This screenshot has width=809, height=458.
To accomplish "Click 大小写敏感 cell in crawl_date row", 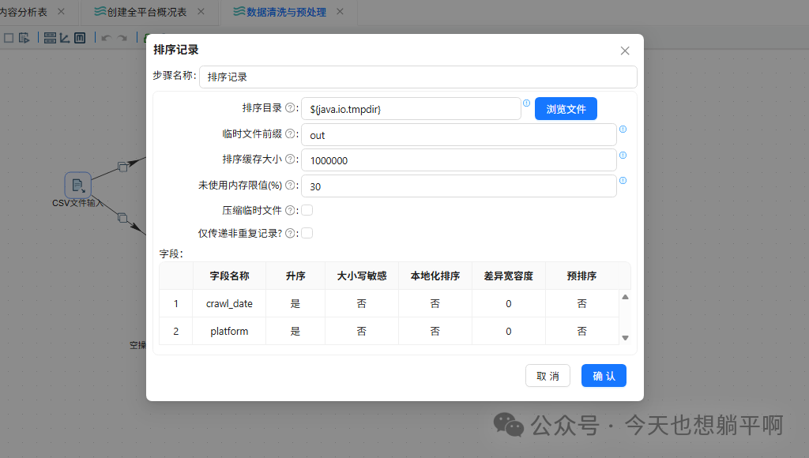I will click(x=362, y=304).
